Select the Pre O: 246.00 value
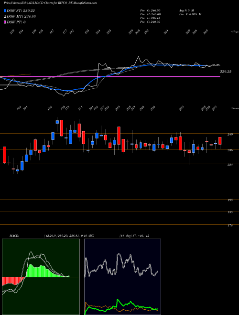 pos(150,10)
